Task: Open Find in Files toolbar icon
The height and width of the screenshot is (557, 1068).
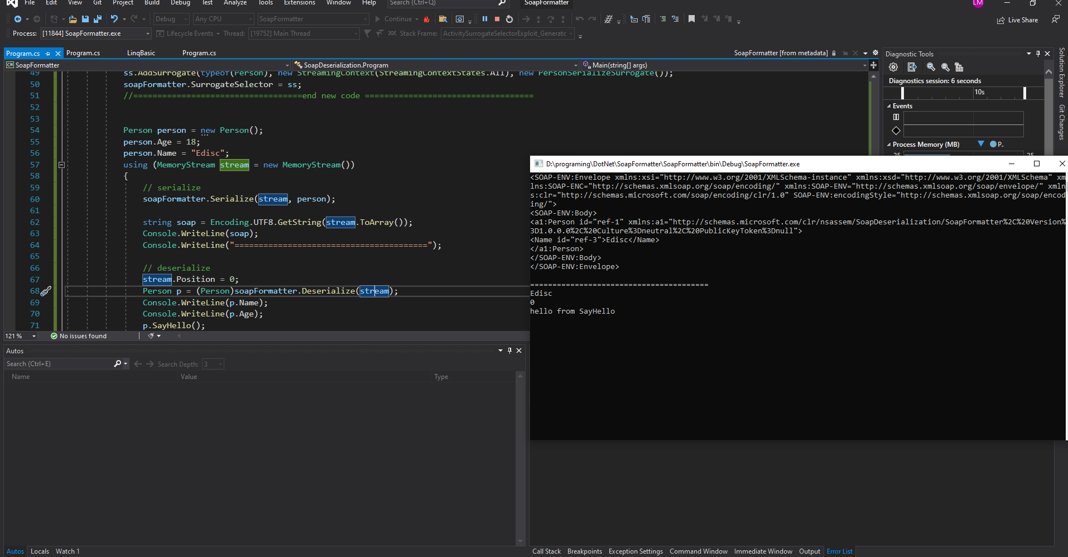Action: tap(443, 19)
